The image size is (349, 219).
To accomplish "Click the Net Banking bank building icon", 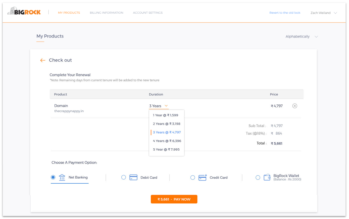I will click(x=62, y=177).
